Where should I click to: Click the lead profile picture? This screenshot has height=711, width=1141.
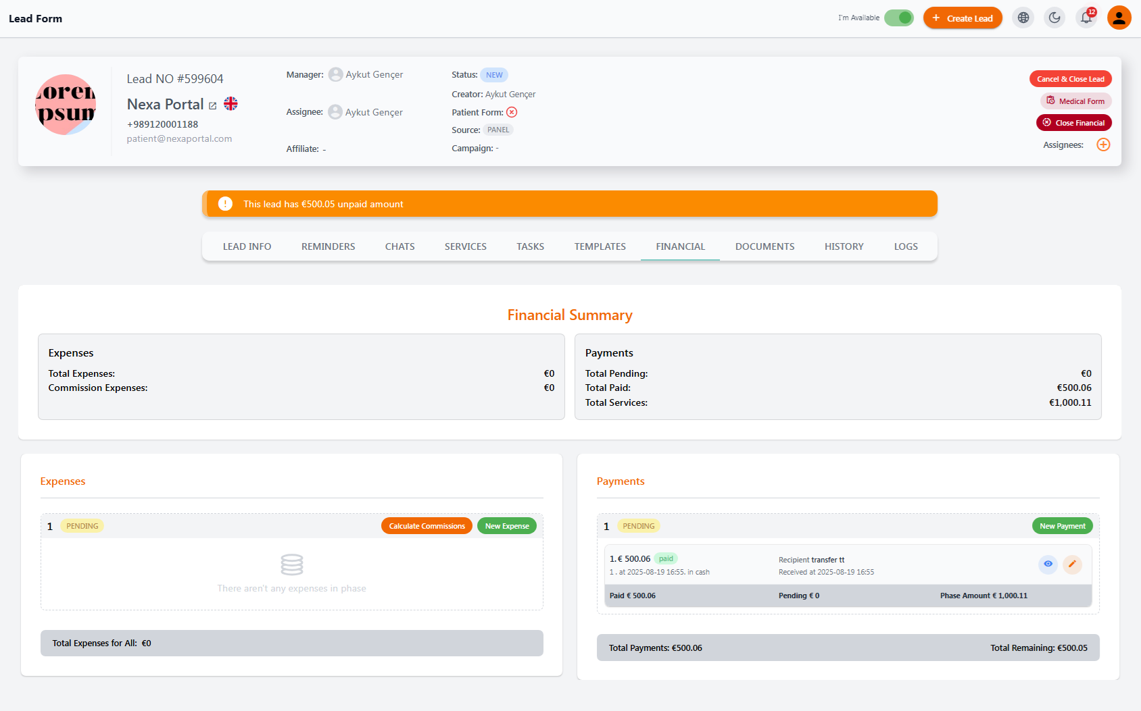(66, 105)
